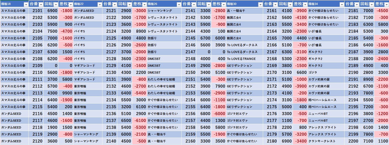Select the 機種34 header cell text

pyautogui.click(x=313, y=4)
